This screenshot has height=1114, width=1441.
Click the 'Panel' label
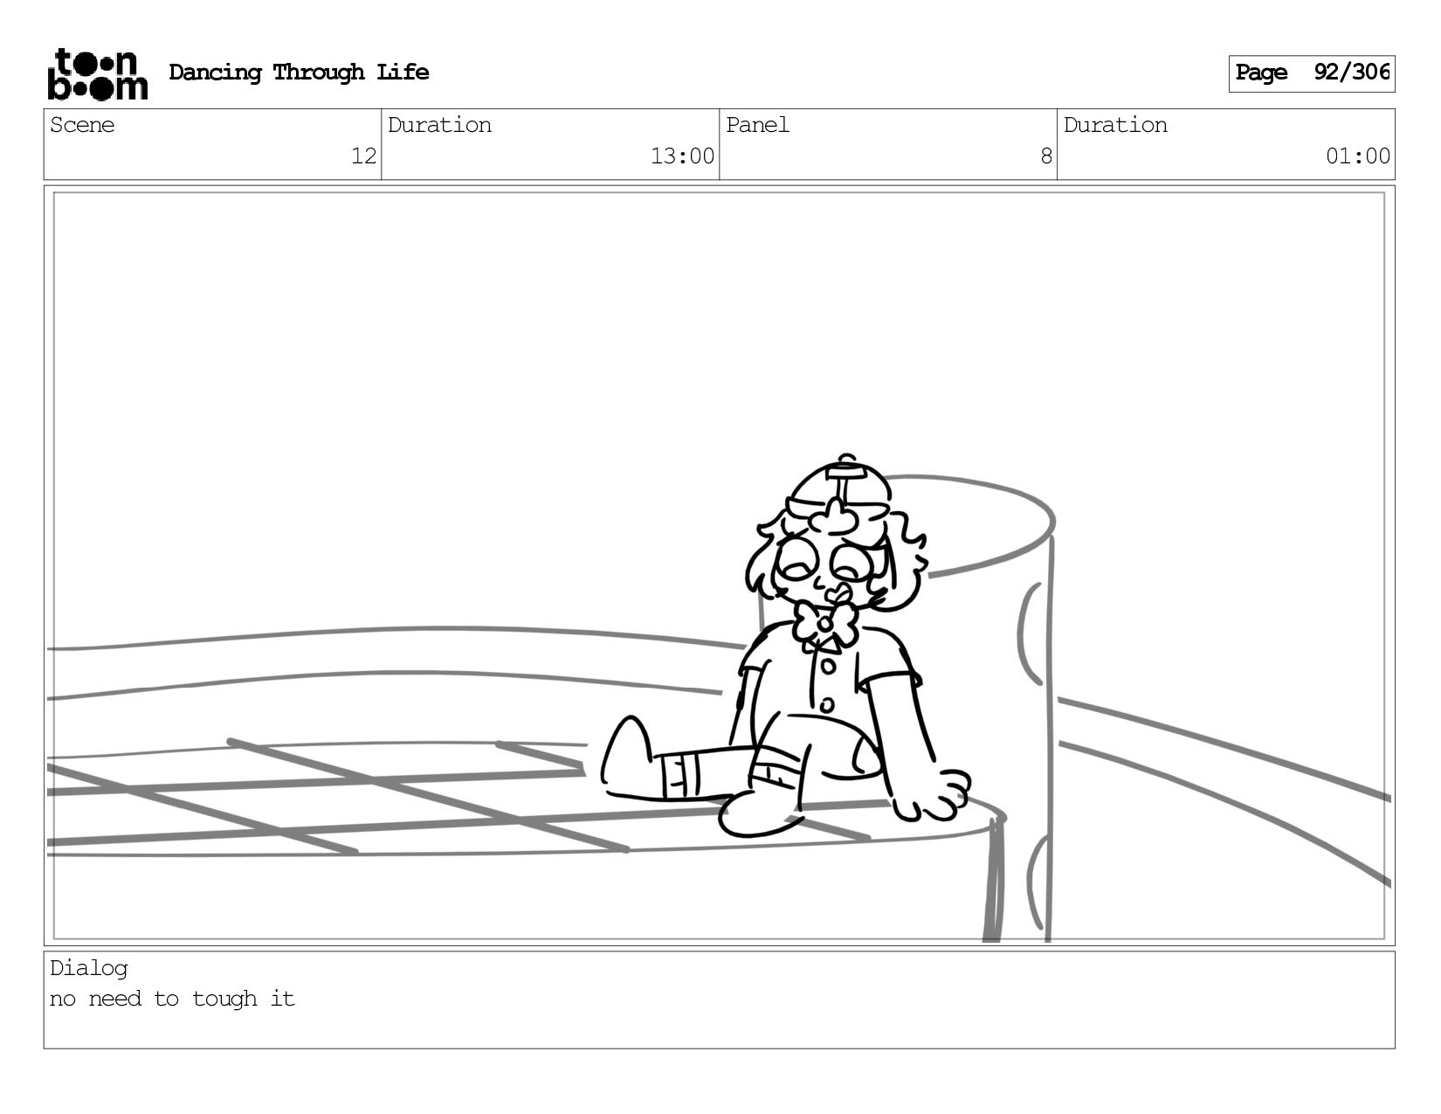click(x=757, y=125)
